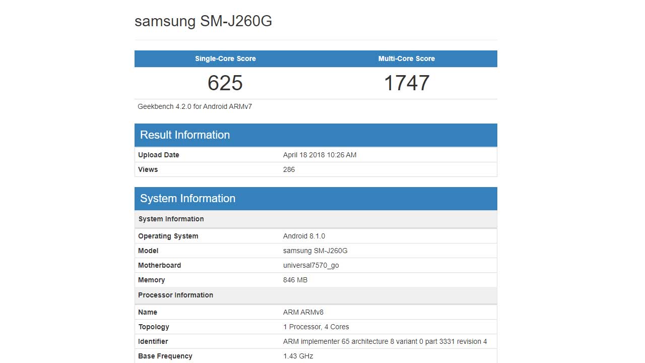Viewport: 645px width, 363px height.
Task: Click the Identifier label
Action: (x=153, y=341)
